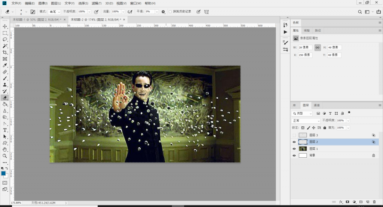383x207 pixels.
Task: Open the 文件(F) menu
Action: (x=16, y=3)
